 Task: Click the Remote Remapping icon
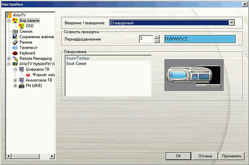tap(15, 58)
